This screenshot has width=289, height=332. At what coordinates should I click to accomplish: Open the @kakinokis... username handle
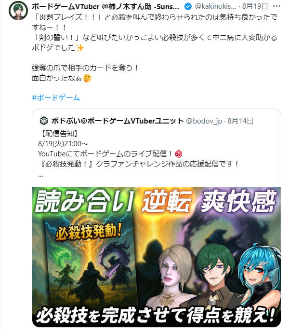215,6
